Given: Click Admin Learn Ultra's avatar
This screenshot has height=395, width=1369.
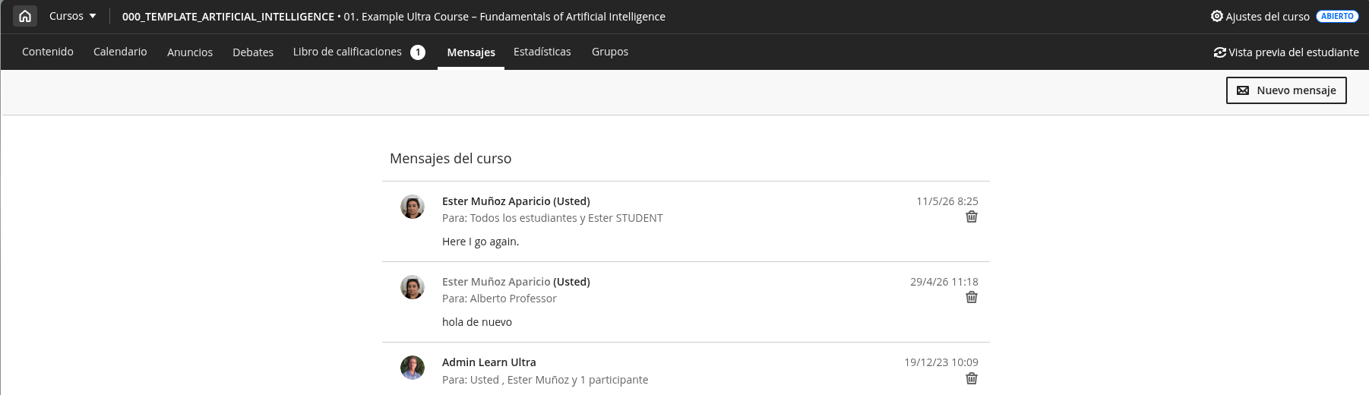Looking at the screenshot, I should (x=413, y=368).
